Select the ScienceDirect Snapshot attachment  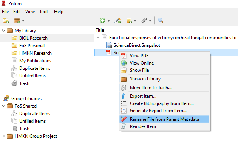(137, 45)
